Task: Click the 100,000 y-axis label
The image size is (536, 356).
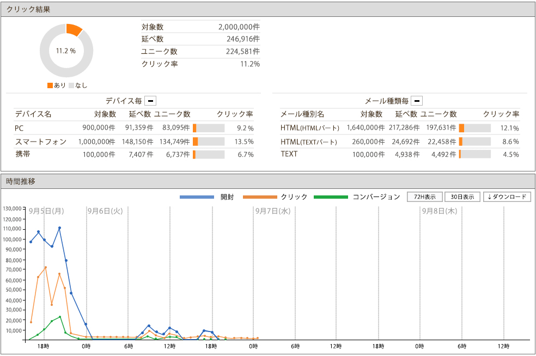Action: [x=13, y=240]
